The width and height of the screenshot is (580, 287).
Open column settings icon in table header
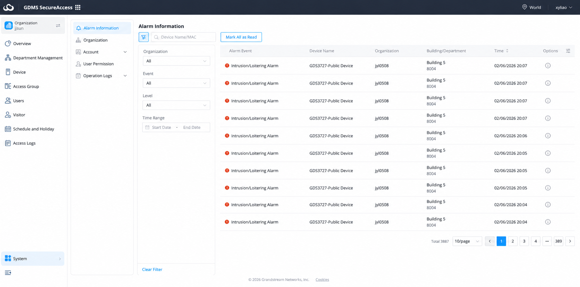(x=568, y=51)
